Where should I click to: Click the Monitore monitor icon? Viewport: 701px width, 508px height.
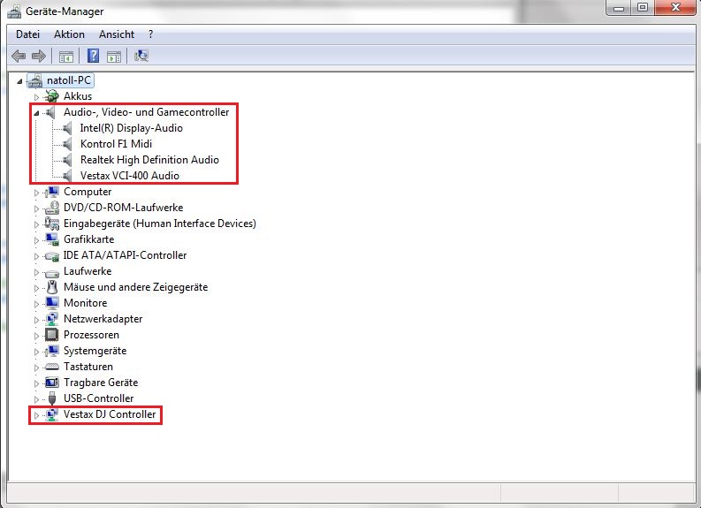[x=52, y=303]
